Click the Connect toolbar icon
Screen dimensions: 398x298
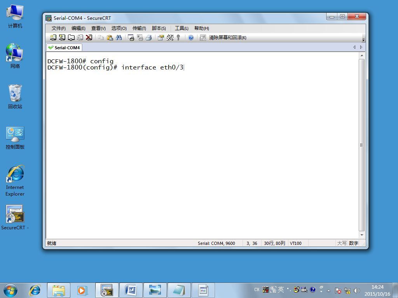53,38
